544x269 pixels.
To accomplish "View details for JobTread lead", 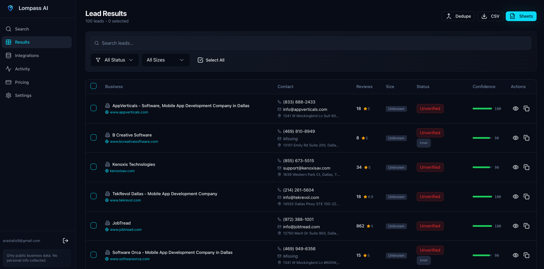I will [x=515, y=226].
